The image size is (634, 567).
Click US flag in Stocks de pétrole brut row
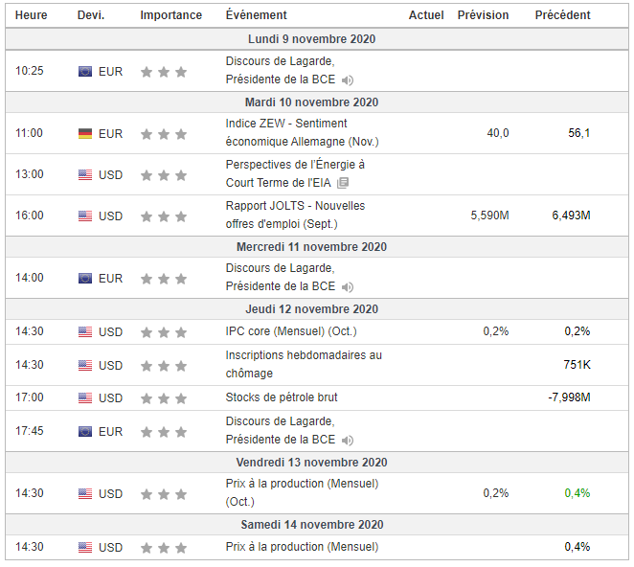(x=85, y=397)
